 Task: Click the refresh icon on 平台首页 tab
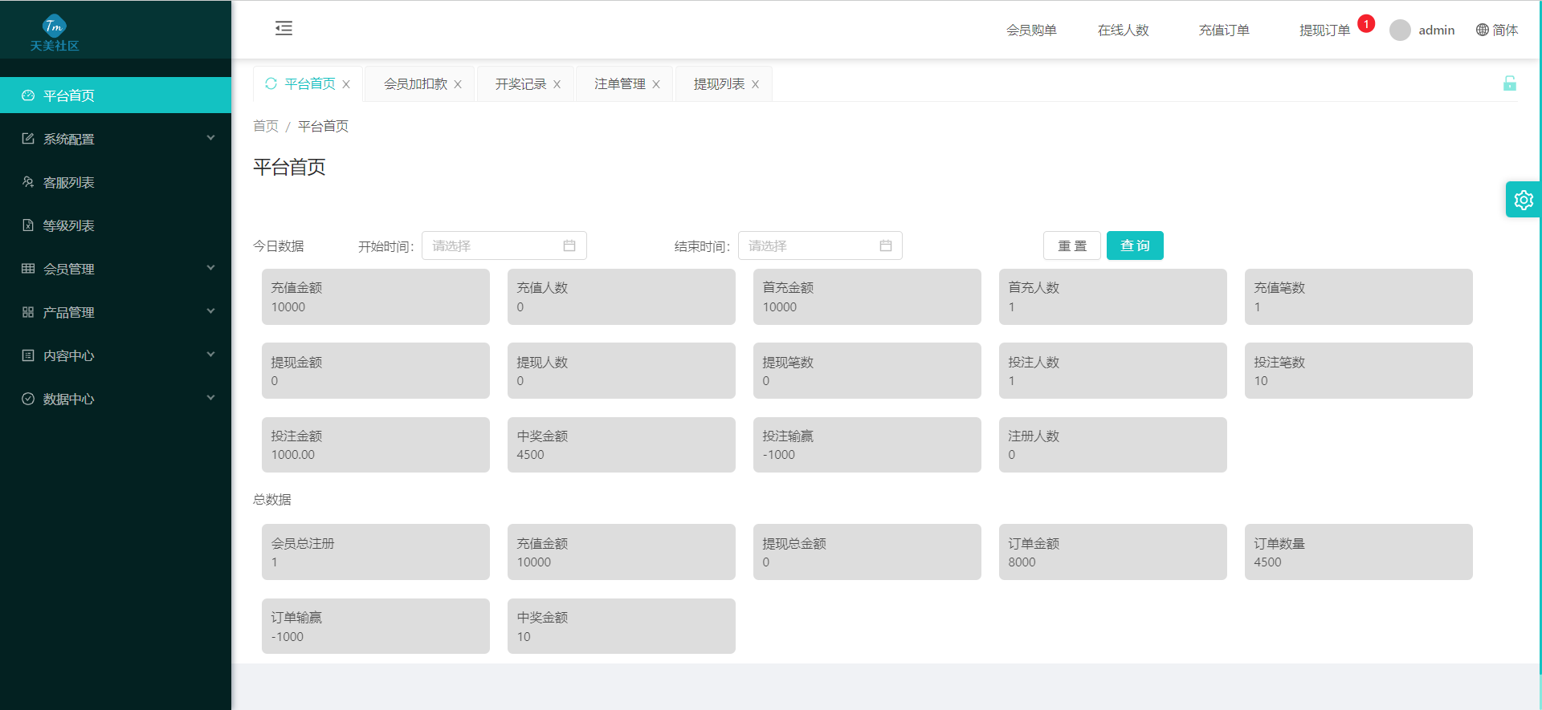tap(271, 83)
